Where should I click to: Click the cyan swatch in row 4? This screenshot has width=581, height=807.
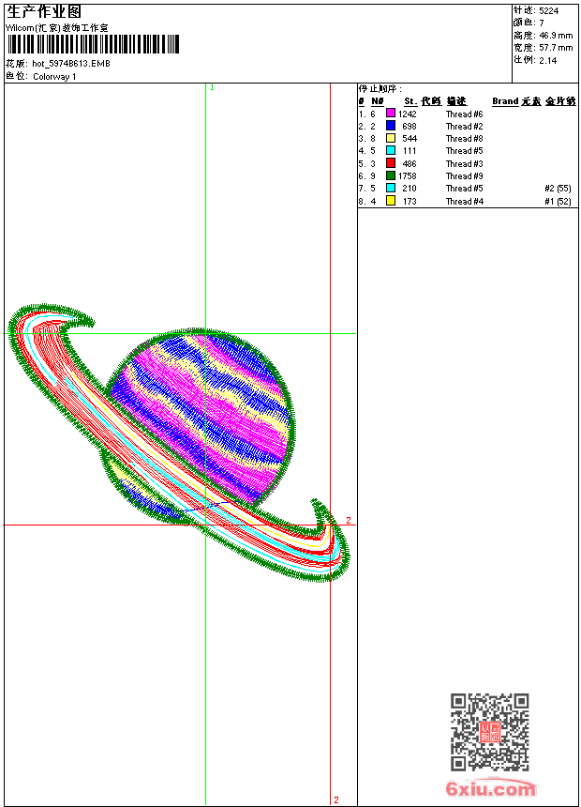391,150
